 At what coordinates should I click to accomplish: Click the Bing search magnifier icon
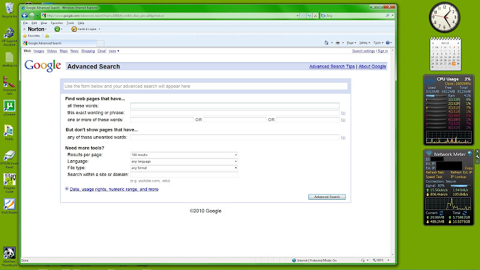[x=388, y=16]
